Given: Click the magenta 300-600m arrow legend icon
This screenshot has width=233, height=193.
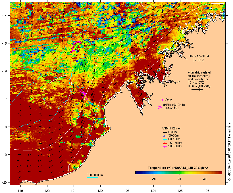Looking at the screenshot, I should (165, 147).
